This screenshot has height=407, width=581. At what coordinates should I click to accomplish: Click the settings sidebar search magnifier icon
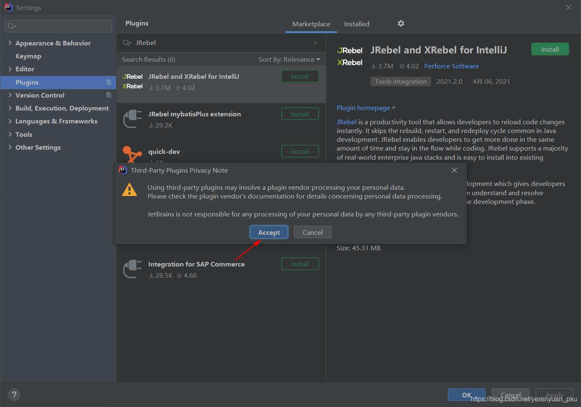click(11, 26)
